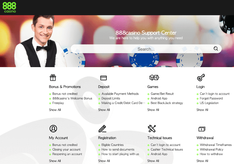Click the pencil Registration icon
This screenshot has height=164, width=234.
pos(102,129)
